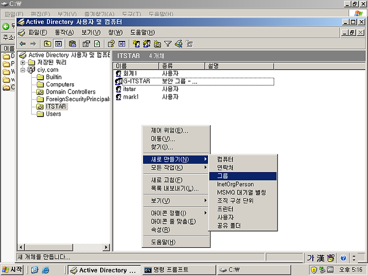Click the filter funnel toolbar icon

168,43
